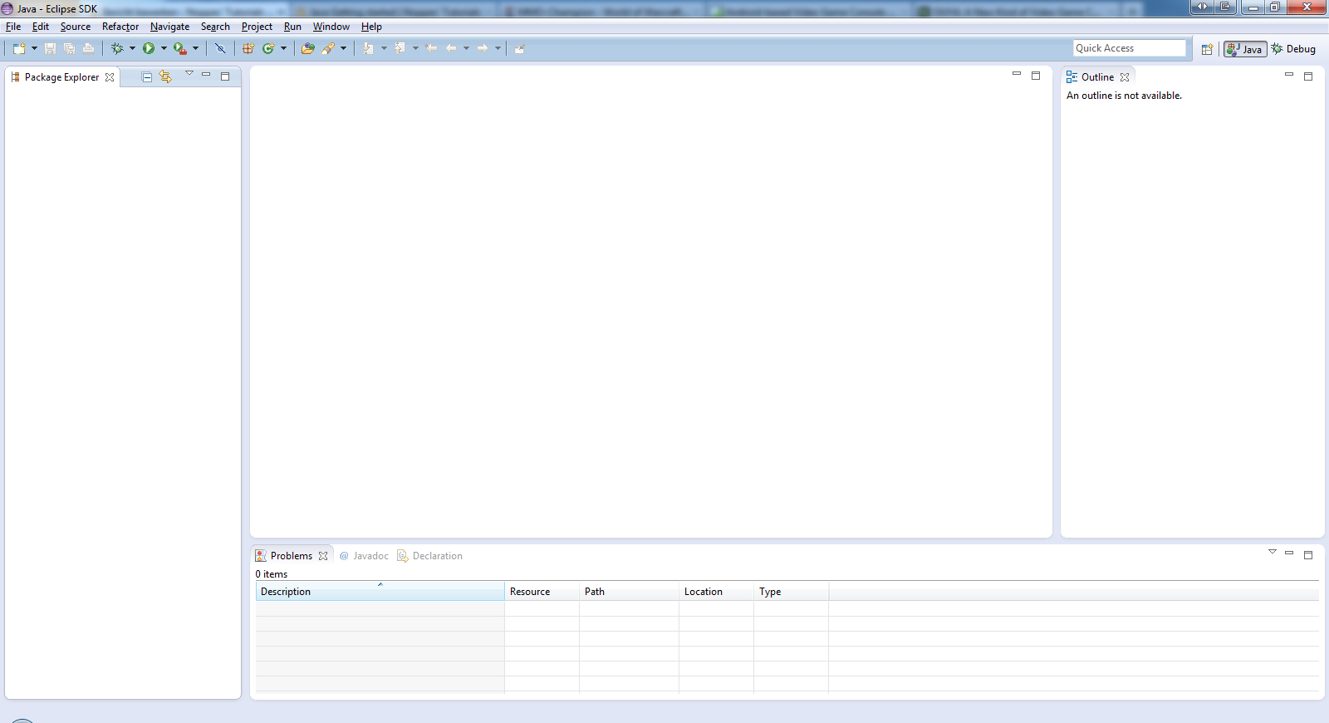The width and height of the screenshot is (1329, 723).
Task: Click the Open Perspective icon
Action: click(x=1207, y=49)
